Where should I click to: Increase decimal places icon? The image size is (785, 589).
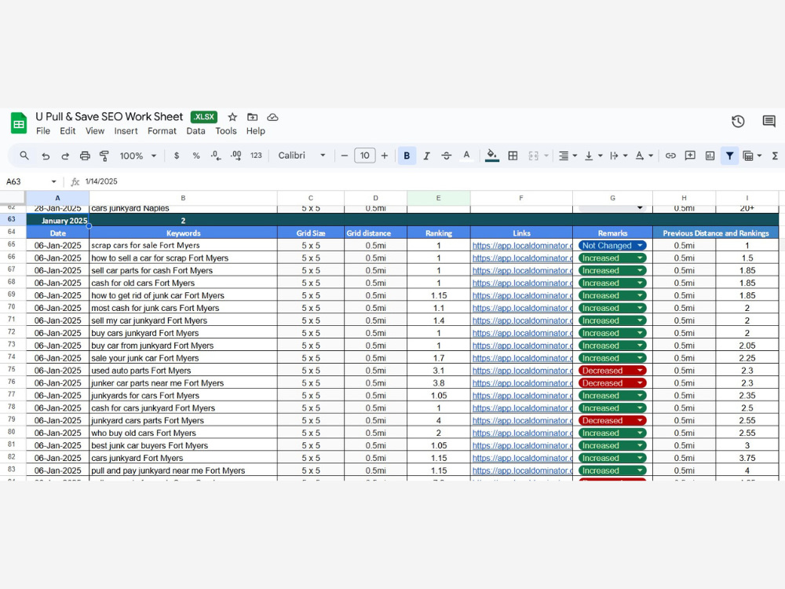tap(235, 155)
